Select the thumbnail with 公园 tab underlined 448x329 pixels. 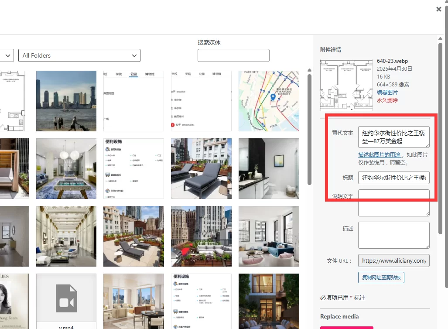click(134, 101)
